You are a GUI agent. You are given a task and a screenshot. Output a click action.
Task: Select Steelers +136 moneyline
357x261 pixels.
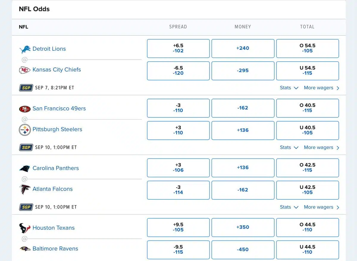(243, 130)
